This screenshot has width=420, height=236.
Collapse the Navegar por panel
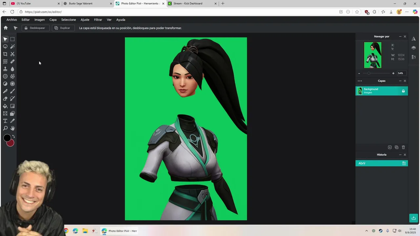(x=400, y=37)
